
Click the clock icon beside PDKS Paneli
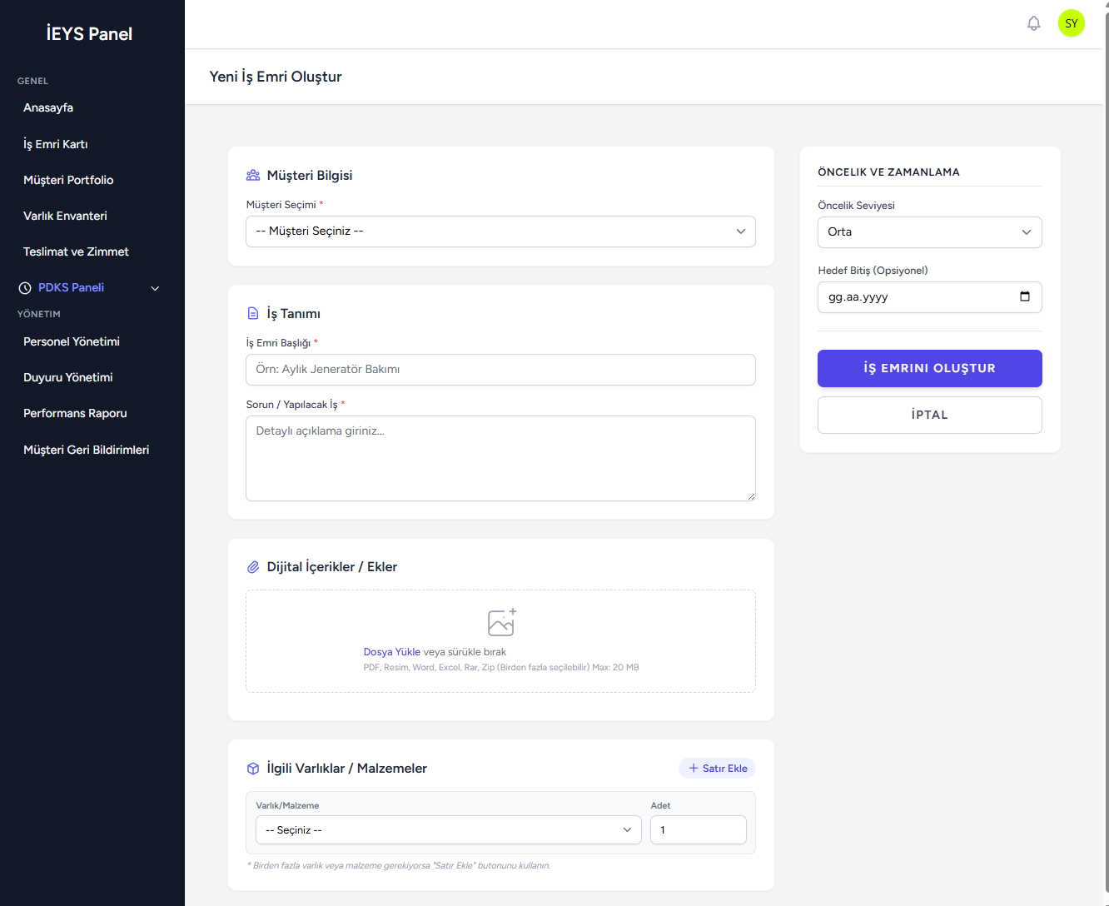(25, 287)
